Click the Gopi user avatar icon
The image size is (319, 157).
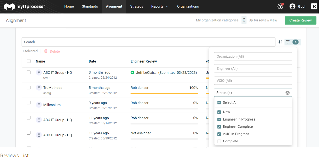(x=292, y=7)
